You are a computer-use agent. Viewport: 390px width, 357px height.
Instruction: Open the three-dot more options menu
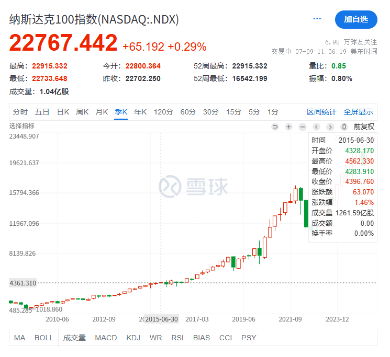(x=317, y=19)
